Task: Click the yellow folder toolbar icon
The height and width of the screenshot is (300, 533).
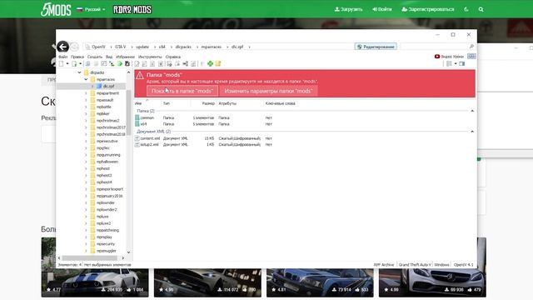Action: pyautogui.click(x=218, y=63)
